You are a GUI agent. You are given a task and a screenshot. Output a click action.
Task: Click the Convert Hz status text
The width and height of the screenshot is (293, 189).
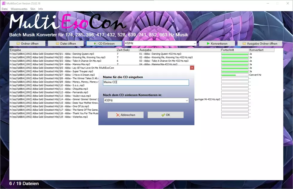(255, 75)
